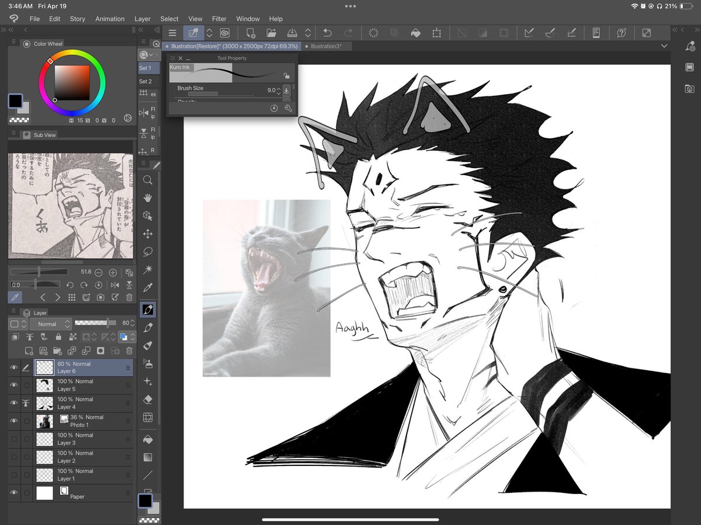Open the timeline film icon in right dock

(689, 67)
